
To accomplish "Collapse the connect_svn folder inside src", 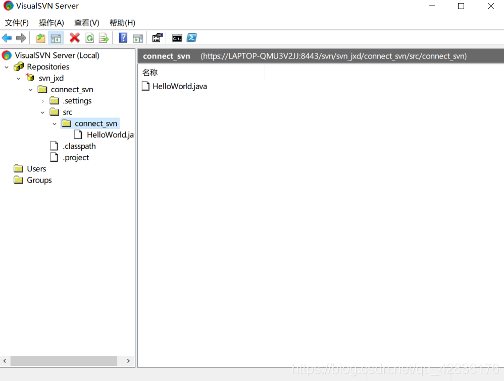I will click(x=55, y=124).
